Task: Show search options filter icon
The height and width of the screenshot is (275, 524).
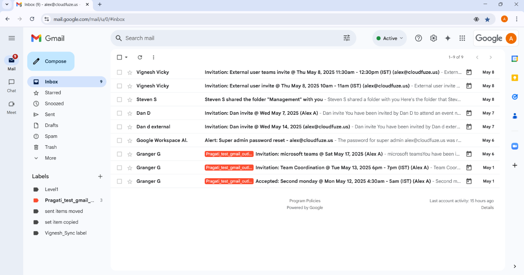Action: [347, 38]
